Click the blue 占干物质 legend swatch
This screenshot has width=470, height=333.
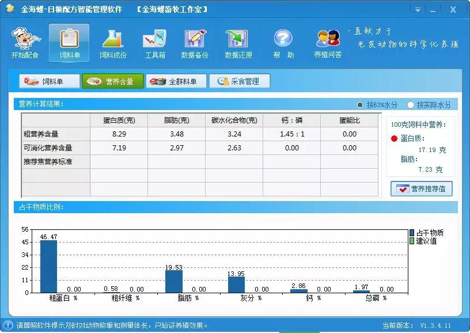tap(412, 233)
